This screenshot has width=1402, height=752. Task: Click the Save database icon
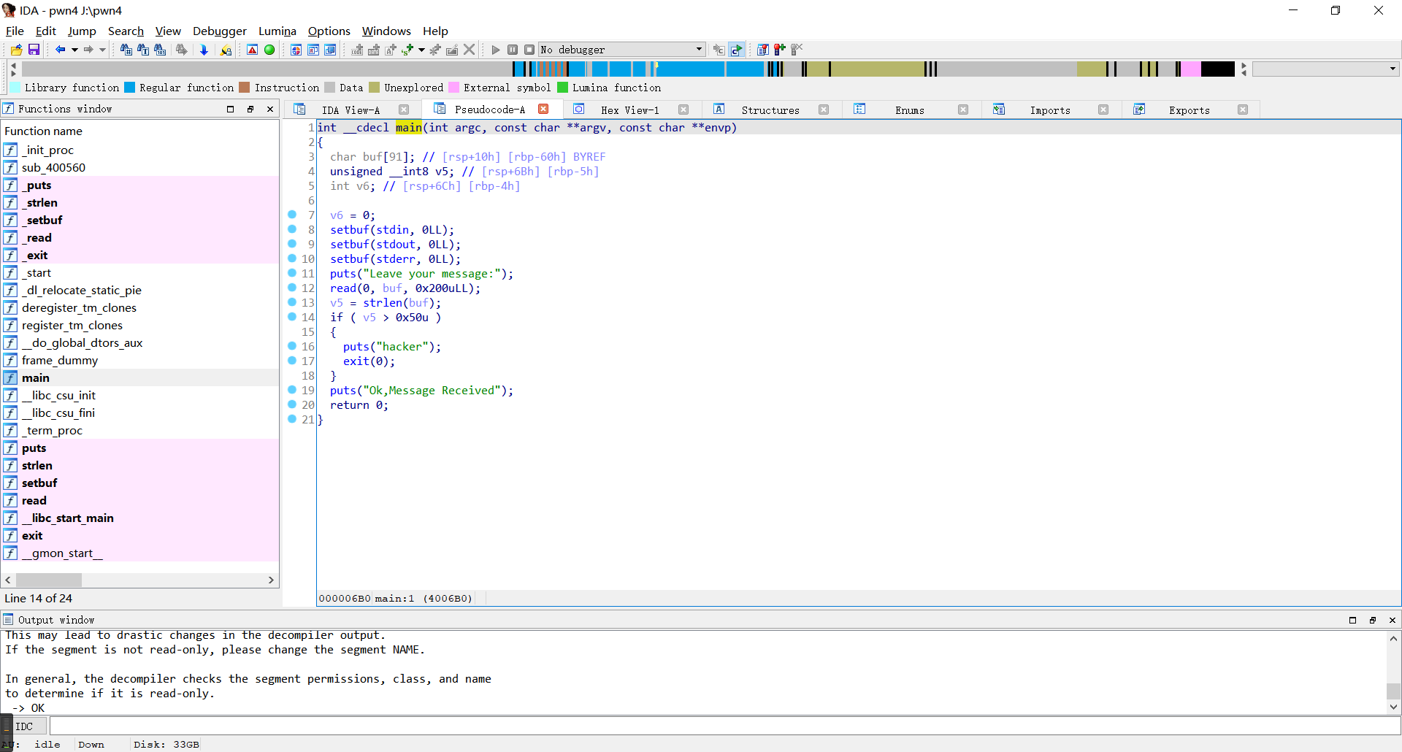pos(34,50)
